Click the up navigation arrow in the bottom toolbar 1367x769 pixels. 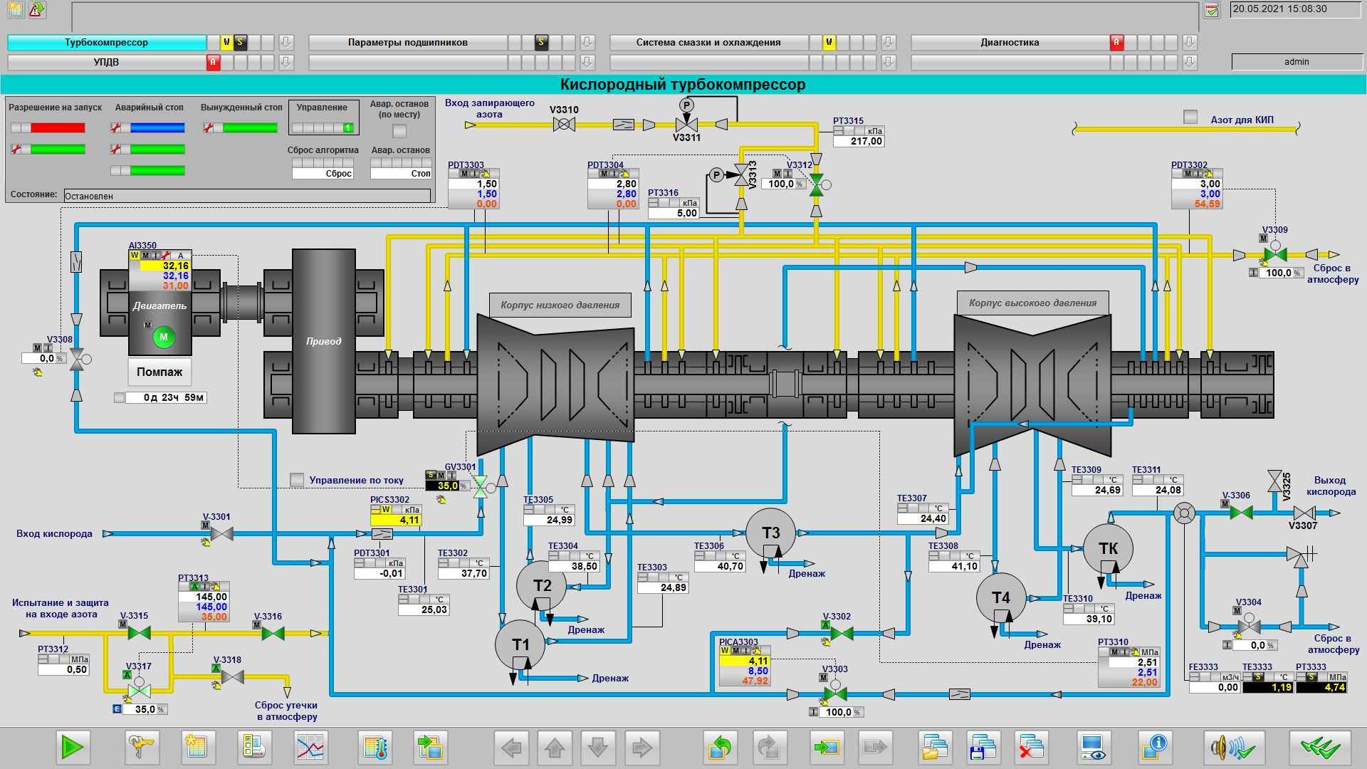[x=555, y=748]
